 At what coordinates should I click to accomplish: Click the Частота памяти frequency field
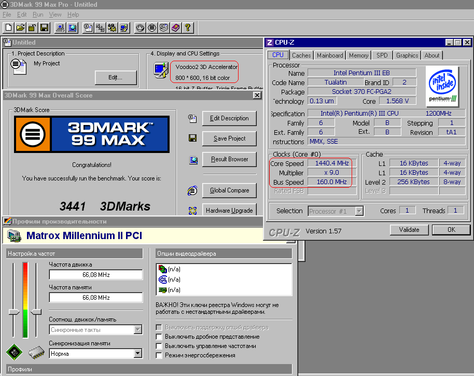[96, 298]
